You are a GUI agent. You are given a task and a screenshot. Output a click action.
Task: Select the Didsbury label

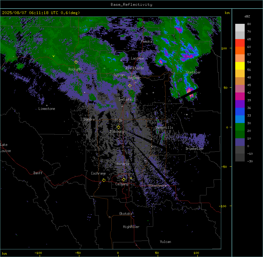[x=117, y=132]
